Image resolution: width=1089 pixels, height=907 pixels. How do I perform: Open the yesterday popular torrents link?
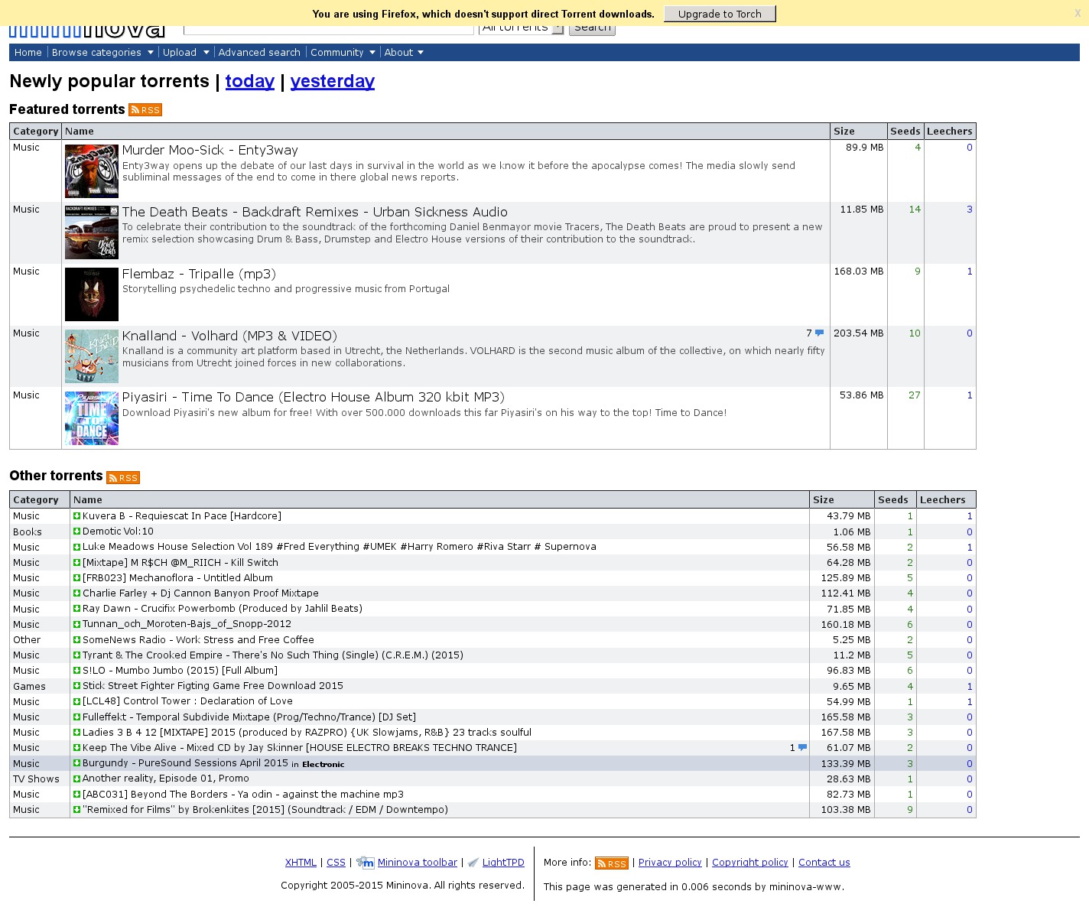(x=332, y=82)
